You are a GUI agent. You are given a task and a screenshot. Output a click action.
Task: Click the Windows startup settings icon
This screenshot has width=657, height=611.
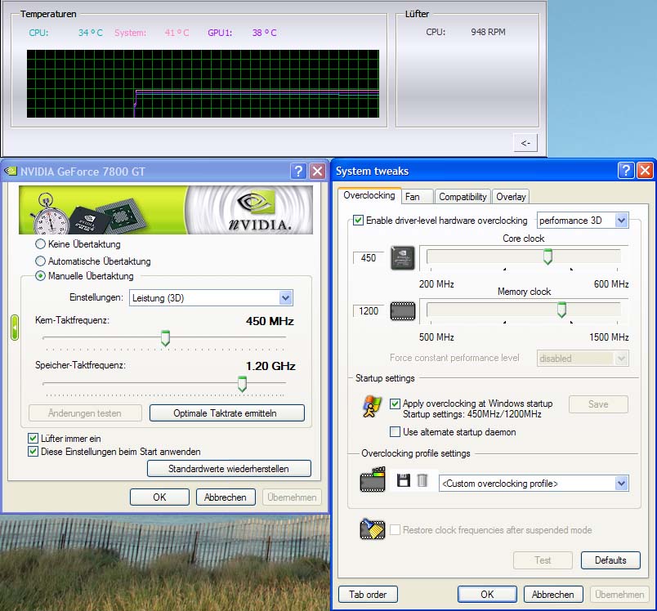coord(372,407)
